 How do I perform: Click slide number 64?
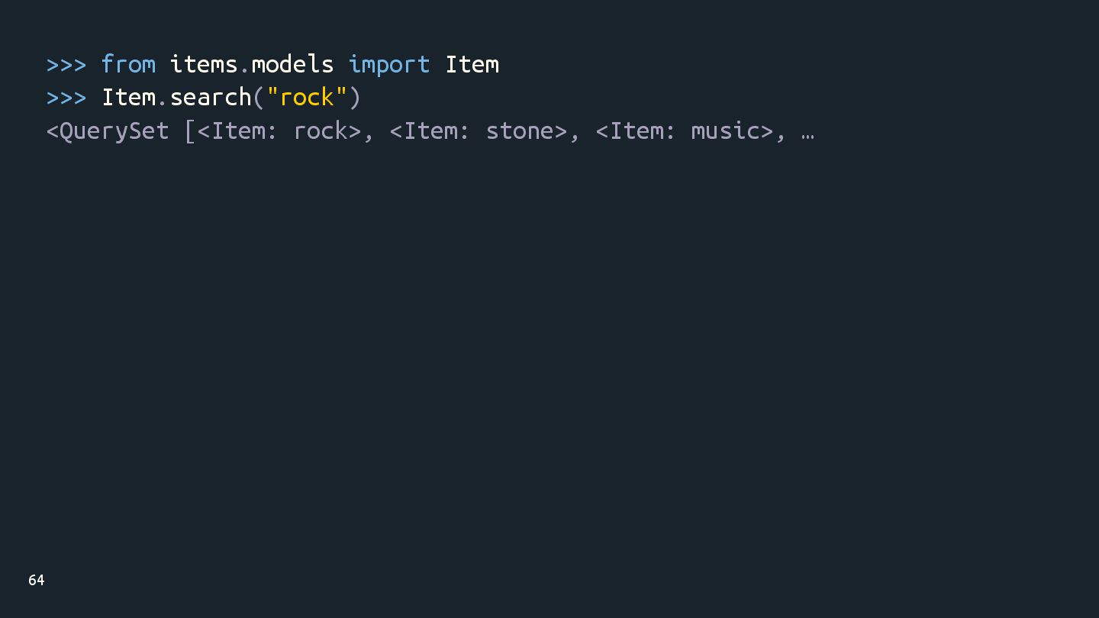(37, 581)
